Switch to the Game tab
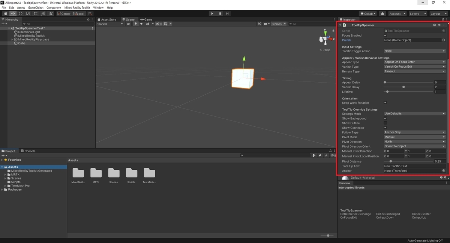 [146, 19]
